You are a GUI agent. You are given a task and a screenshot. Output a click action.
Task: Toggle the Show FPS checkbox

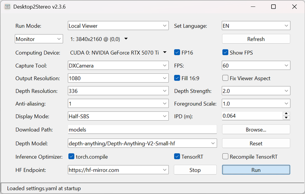(x=225, y=52)
